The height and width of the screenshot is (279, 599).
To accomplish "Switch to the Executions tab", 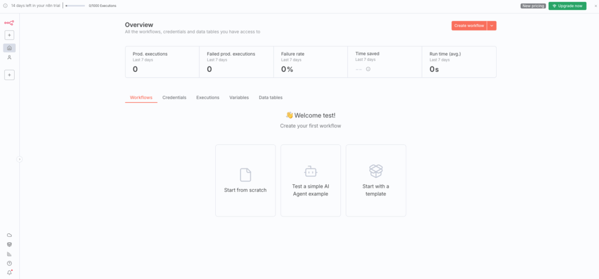I will pyautogui.click(x=208, y=98).
